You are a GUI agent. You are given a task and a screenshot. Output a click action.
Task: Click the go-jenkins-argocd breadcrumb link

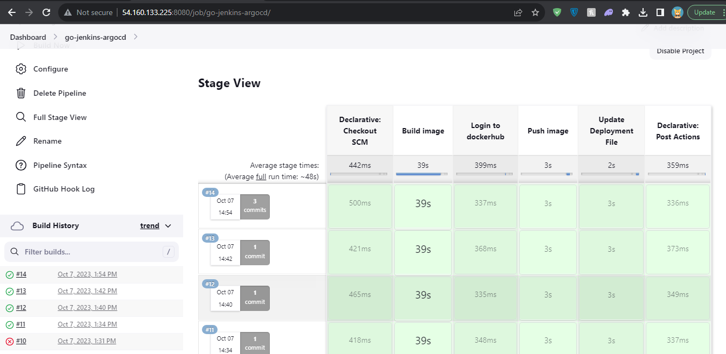[x=95, y=37]
